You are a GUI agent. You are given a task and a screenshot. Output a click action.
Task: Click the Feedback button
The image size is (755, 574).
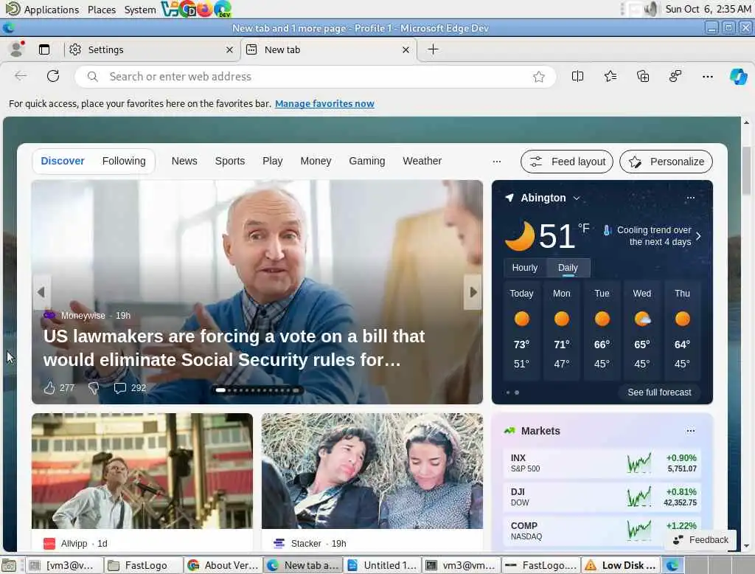[700, 540]
